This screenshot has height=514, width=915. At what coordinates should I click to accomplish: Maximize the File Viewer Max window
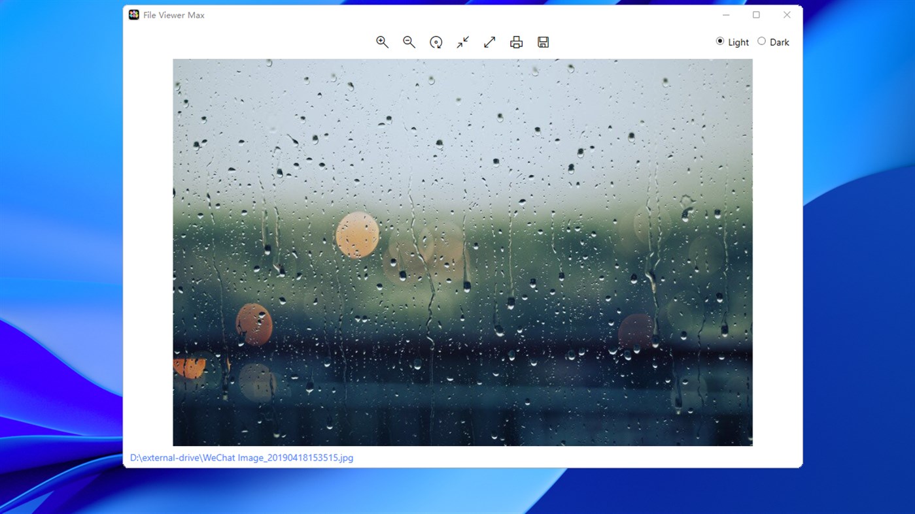click(756, 14)
